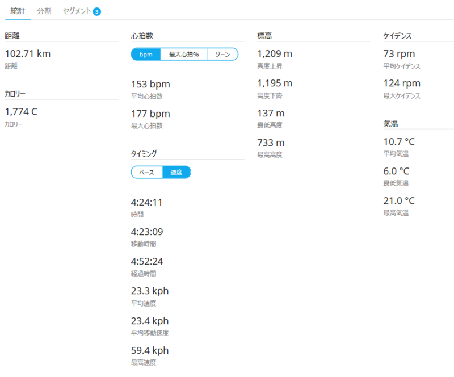Click the 102.71 km distance value

28,53
